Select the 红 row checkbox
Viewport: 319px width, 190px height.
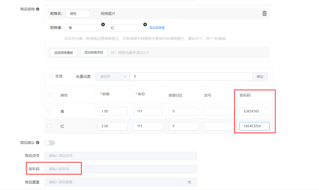pos(49,126)
